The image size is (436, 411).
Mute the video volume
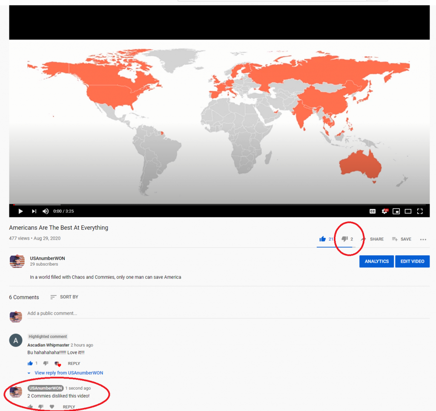pyautogui.click(x=46, y=211)
